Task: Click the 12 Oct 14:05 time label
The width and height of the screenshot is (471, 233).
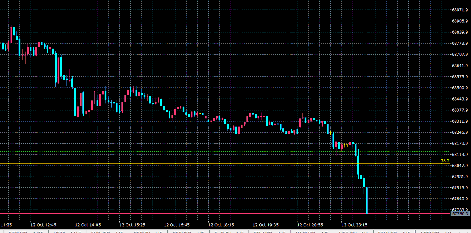Action: tap(88, 225)
